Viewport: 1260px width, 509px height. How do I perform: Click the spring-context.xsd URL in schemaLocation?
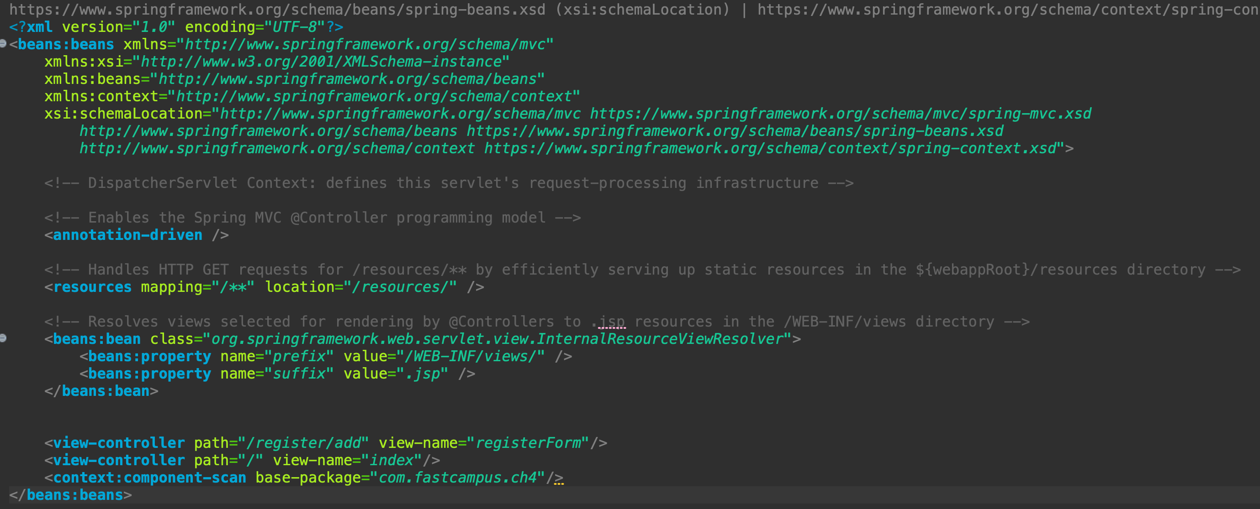[x=770, y=149]
